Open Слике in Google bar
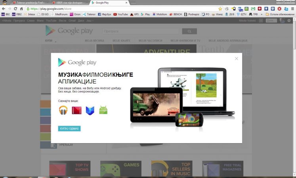The image size is (296, 178). [x=31, y=21]
